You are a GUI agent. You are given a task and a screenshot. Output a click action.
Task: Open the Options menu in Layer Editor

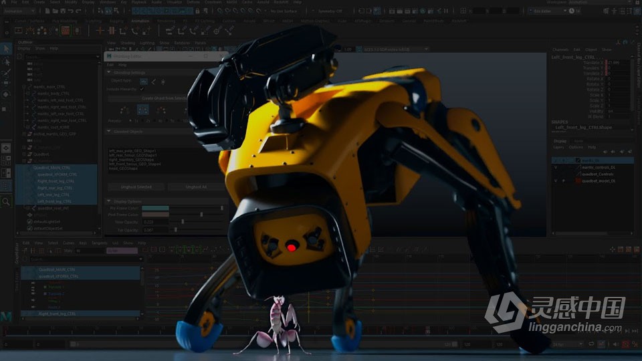pos(576,147)
